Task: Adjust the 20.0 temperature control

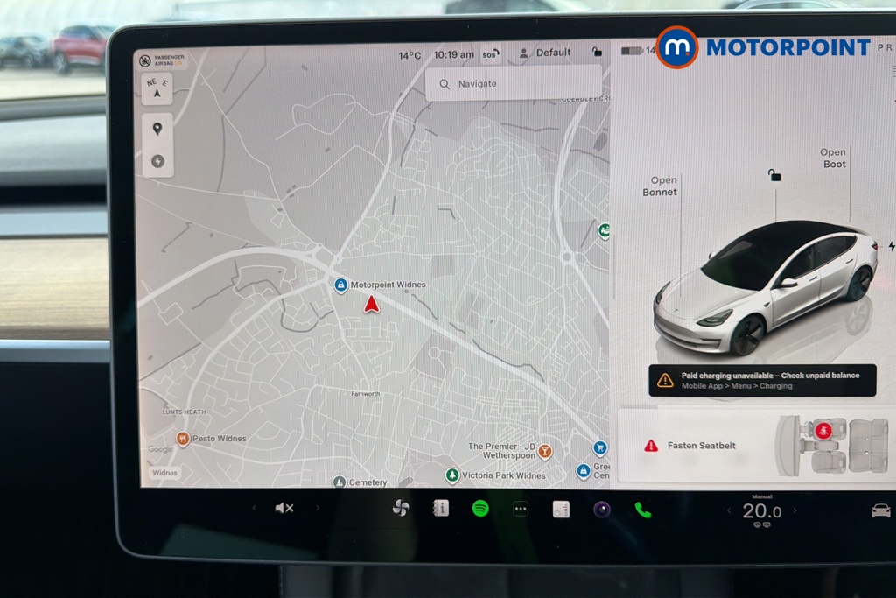Action: click(x=760, y=510)
